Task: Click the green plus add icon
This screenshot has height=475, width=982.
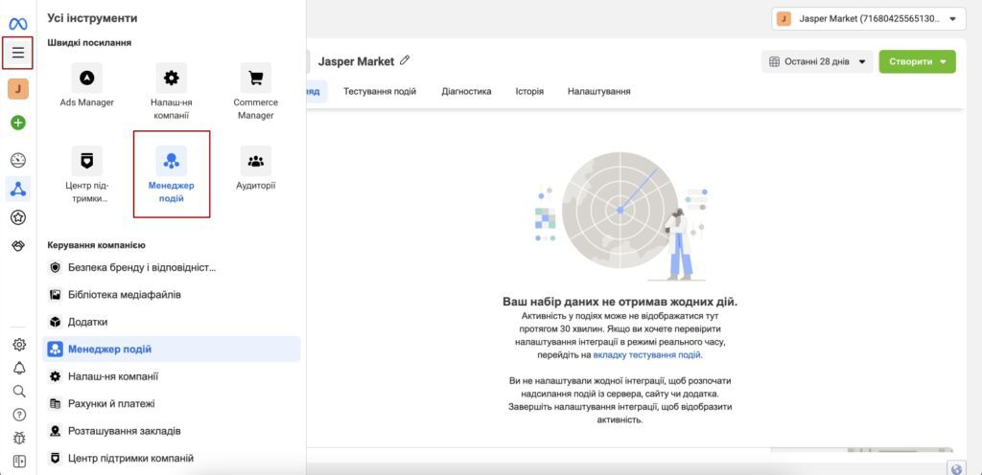Action: pos(18,123)
